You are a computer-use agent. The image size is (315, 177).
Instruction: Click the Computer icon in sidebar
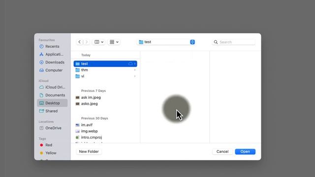click(41, 70)
